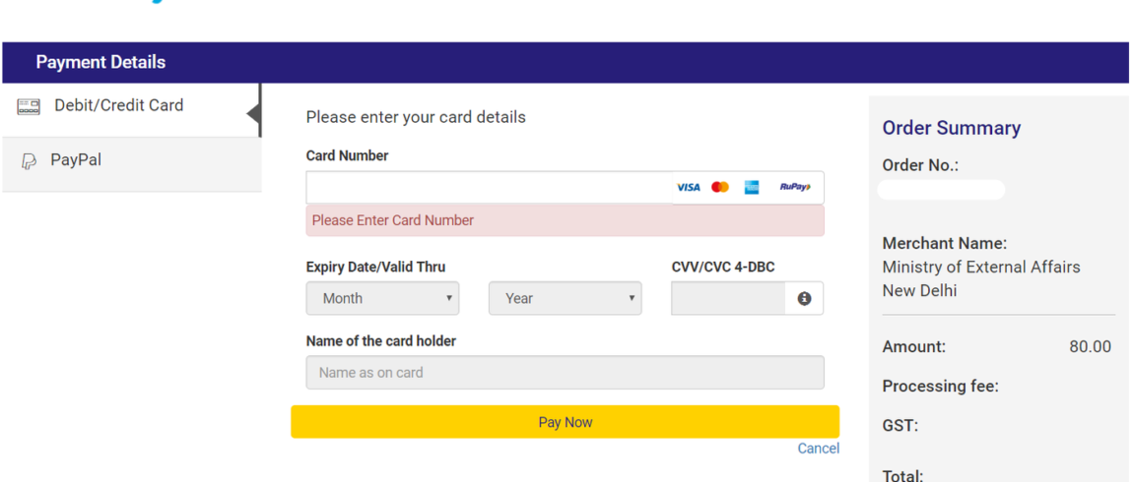The image size is (1133, 482).
Task: Click the American Express logo icon
Action: tap(752, 188)
